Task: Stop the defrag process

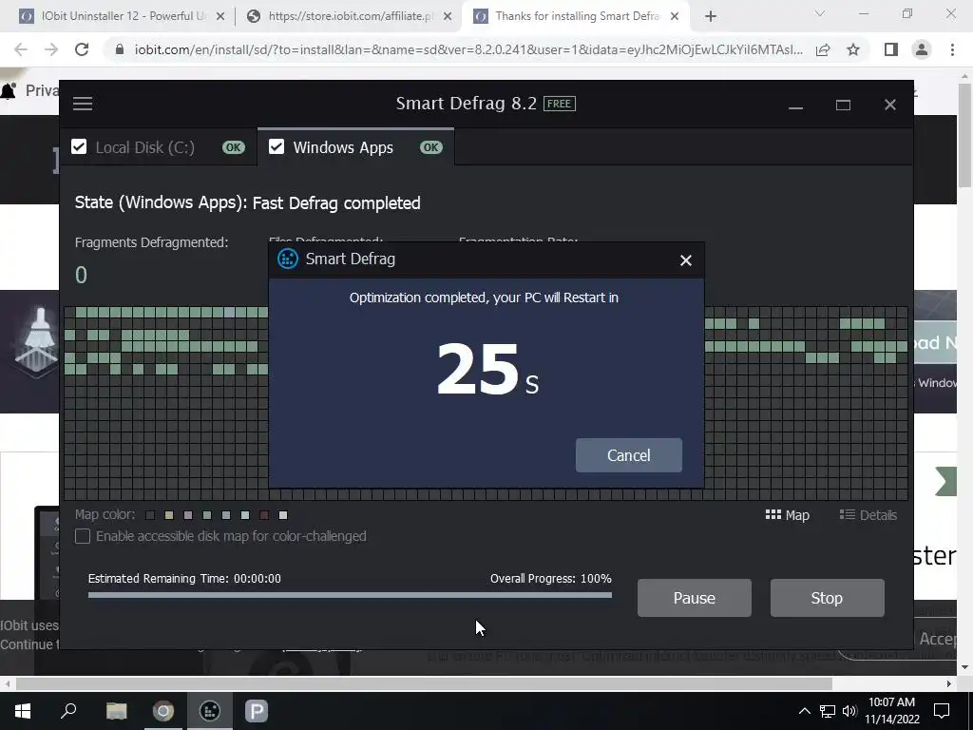Action: 827,598
